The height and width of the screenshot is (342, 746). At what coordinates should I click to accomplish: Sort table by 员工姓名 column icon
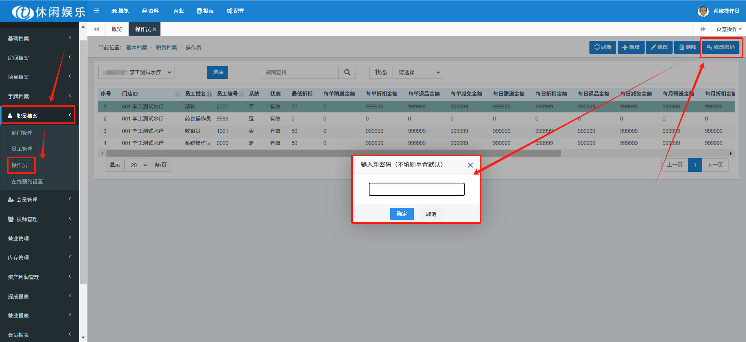click(210, 94)
